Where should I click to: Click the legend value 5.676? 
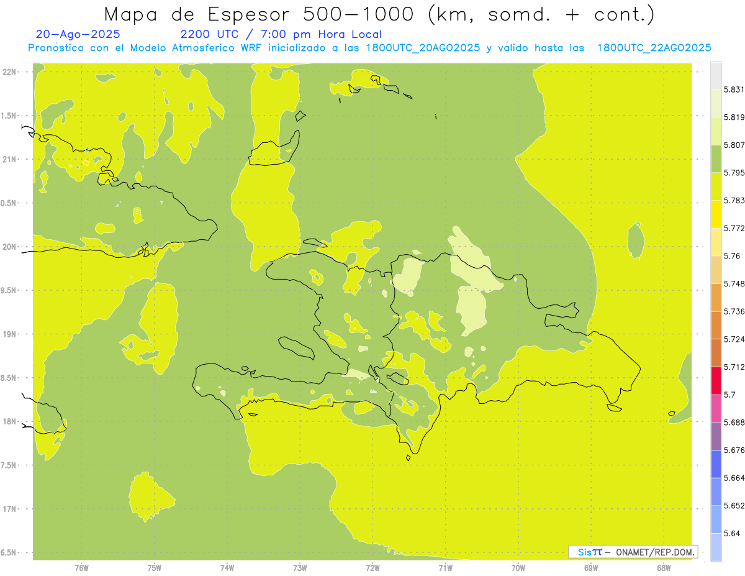pyautogui.click(x=734, y=450)
